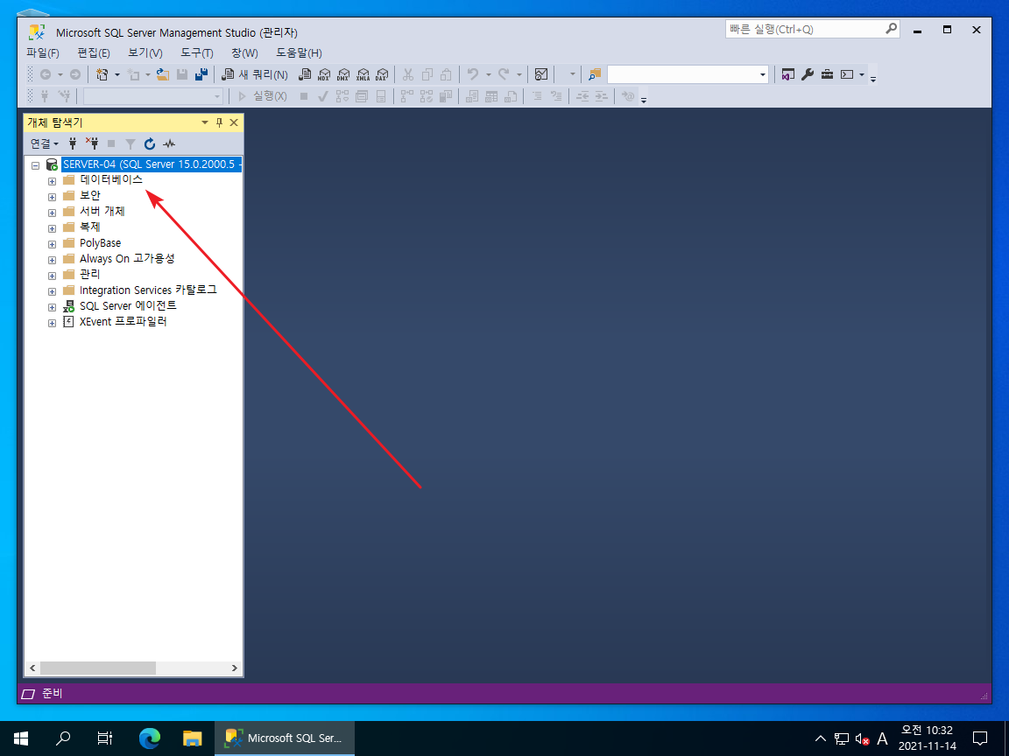
Task: Click the Solution Explorer toolbar icon
Action: [x=787, y=74]
